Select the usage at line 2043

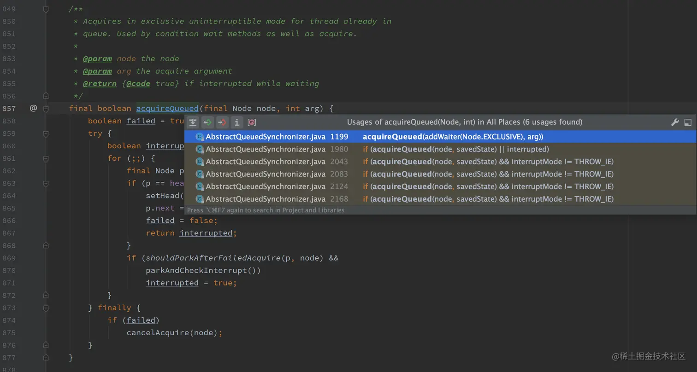click(x=440, y=162)
